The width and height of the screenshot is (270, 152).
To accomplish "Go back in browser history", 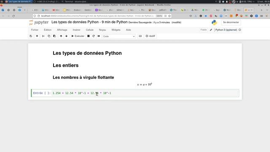I will point(3,16).
